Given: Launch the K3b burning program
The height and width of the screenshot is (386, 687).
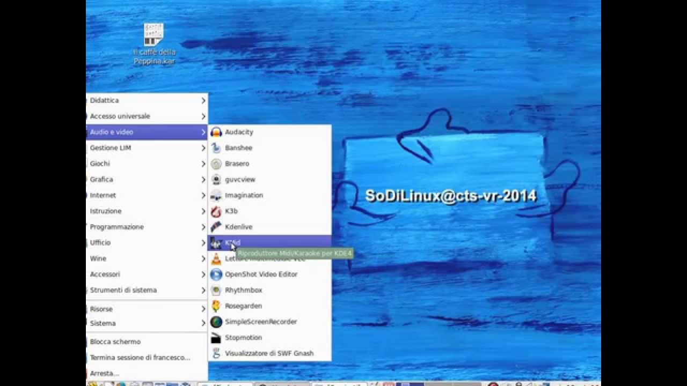Looking at the screenshot, I should 269,211.
